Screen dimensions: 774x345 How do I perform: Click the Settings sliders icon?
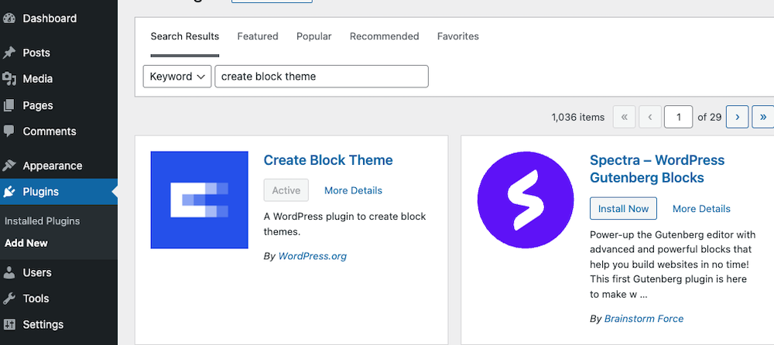(9, 325)
